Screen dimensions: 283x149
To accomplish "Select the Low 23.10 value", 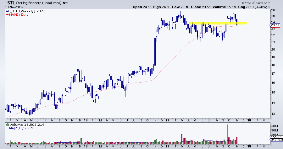I will pyautogui.click(x=180, y=7).
